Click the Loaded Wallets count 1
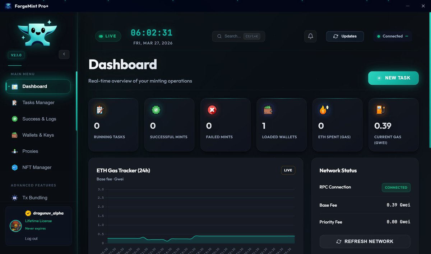 click(x=264, y=126)
